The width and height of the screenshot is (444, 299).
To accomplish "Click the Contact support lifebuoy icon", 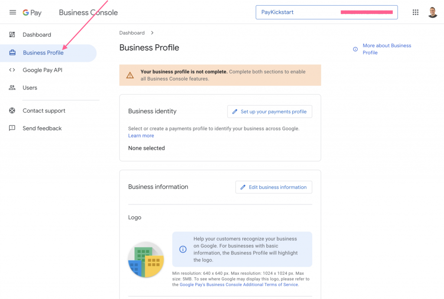I will (12, 110).
